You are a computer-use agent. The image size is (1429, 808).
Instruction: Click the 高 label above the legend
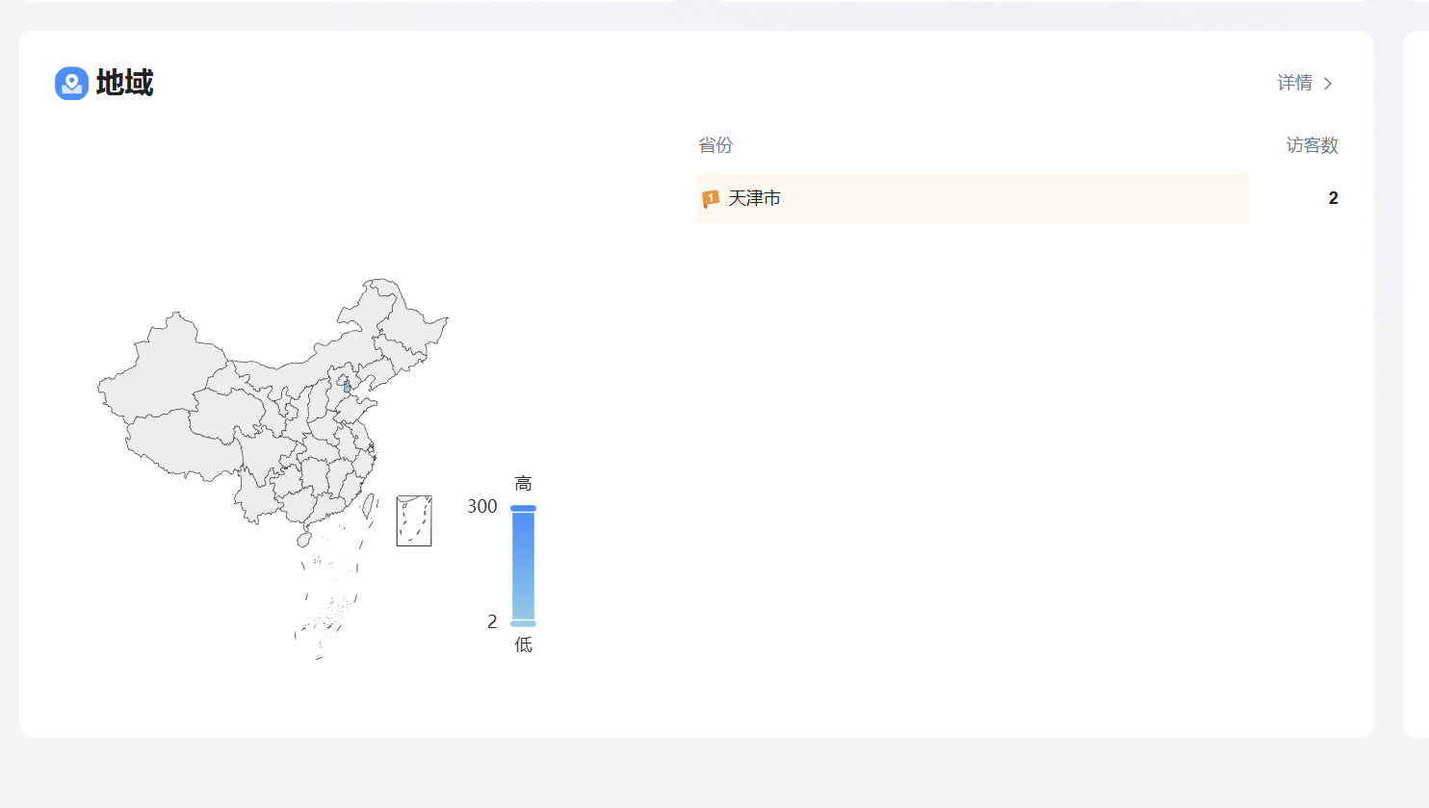coord(521,484)
